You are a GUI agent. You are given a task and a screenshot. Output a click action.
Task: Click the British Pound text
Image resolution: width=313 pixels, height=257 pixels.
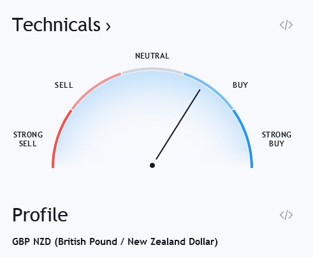(x=87, y=242)
